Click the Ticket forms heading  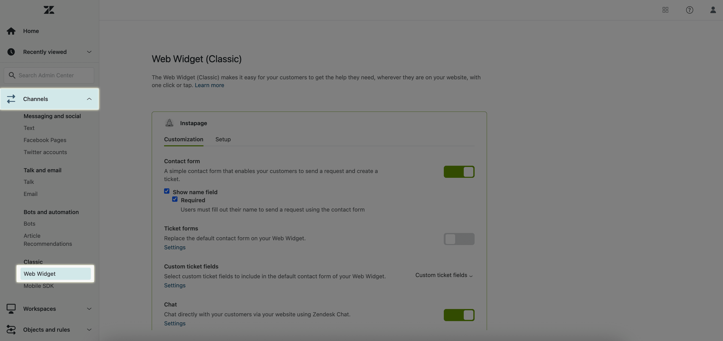(x=181, y=228)
